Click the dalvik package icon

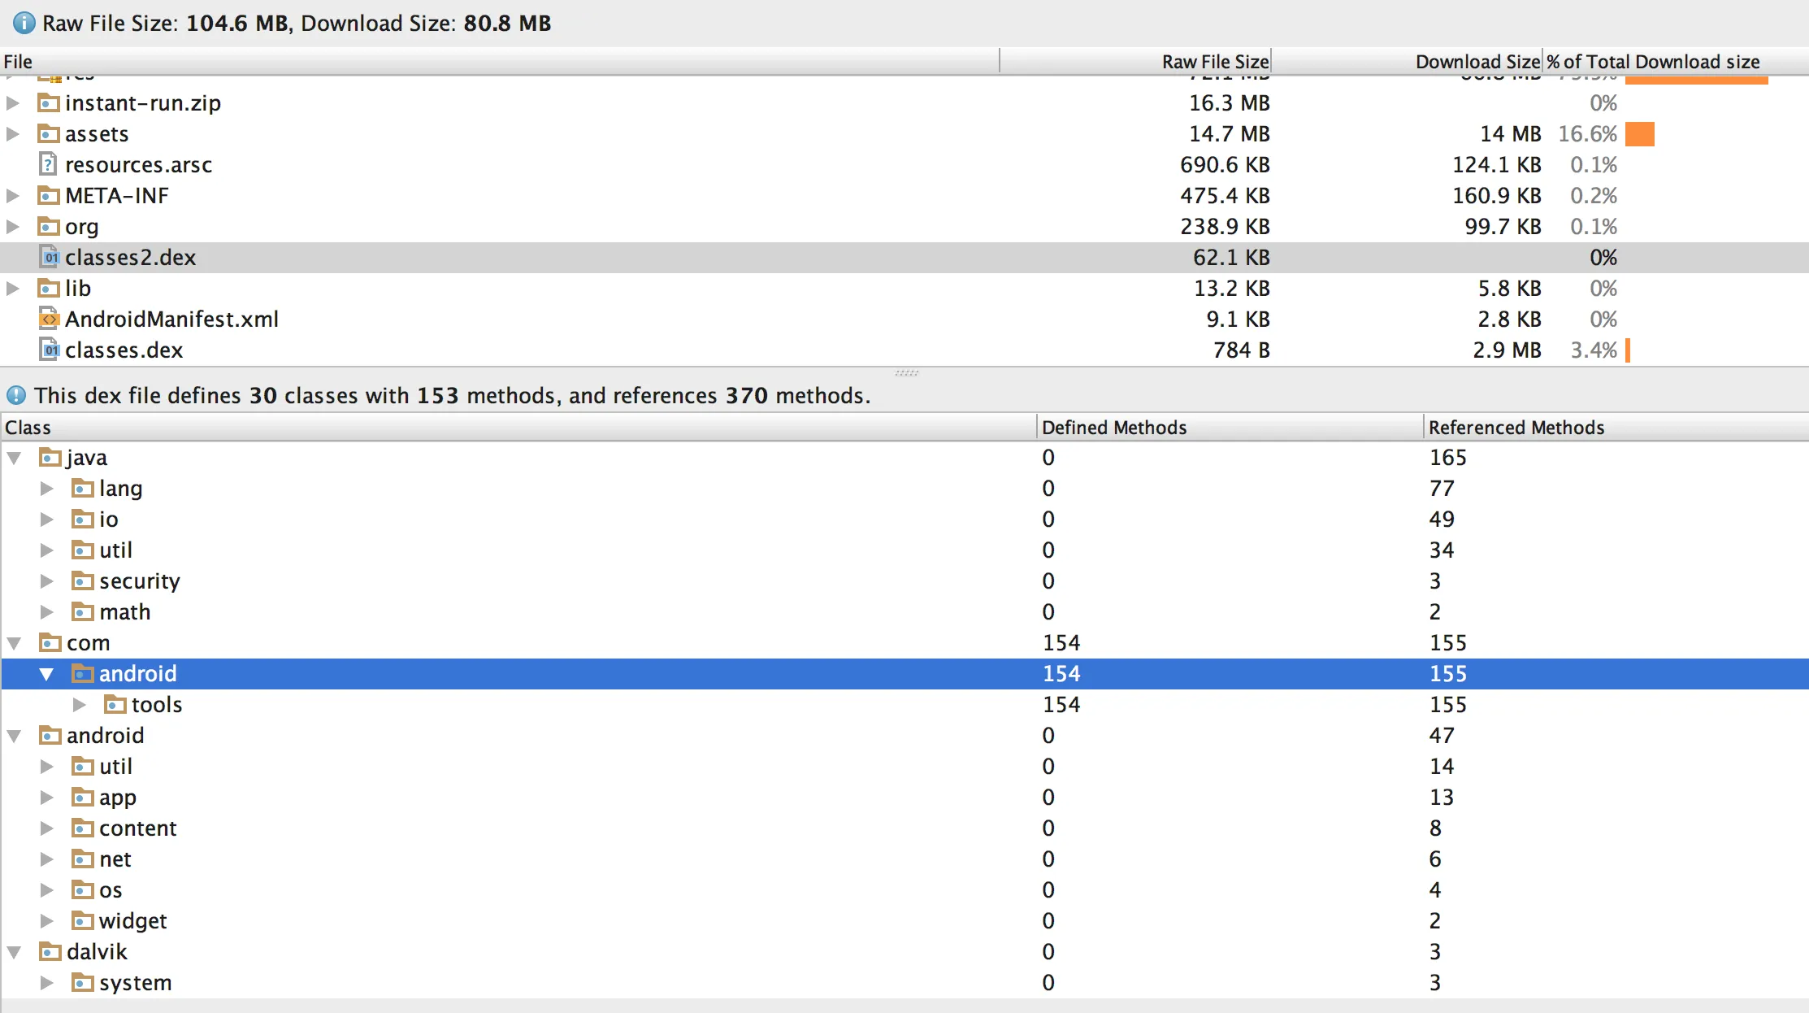(x=50, y=952)
